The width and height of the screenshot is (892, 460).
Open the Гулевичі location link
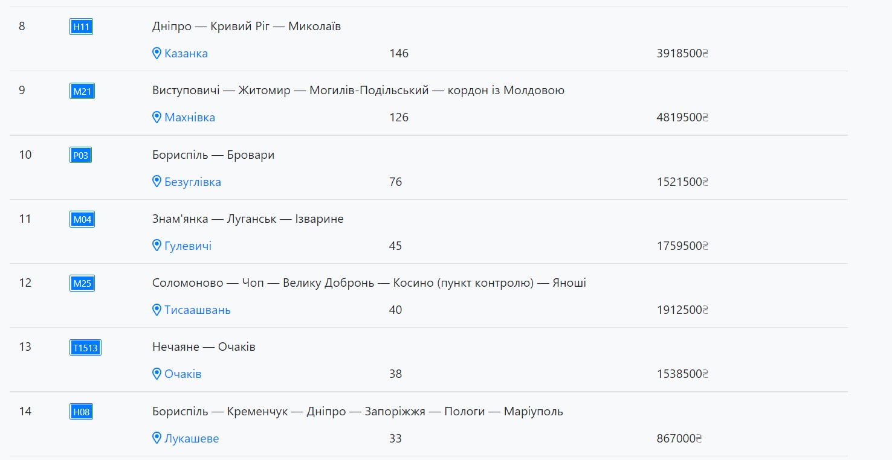pyautogui.click(x=188, y=246)
